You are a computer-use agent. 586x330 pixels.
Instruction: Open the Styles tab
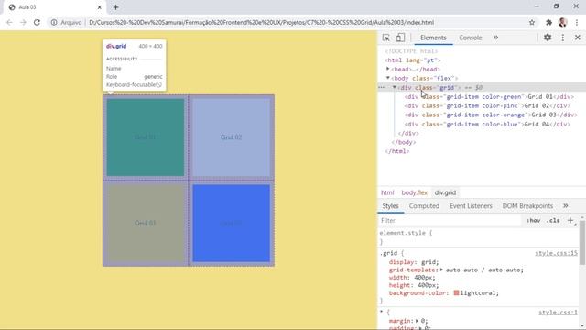click(391, 206)
